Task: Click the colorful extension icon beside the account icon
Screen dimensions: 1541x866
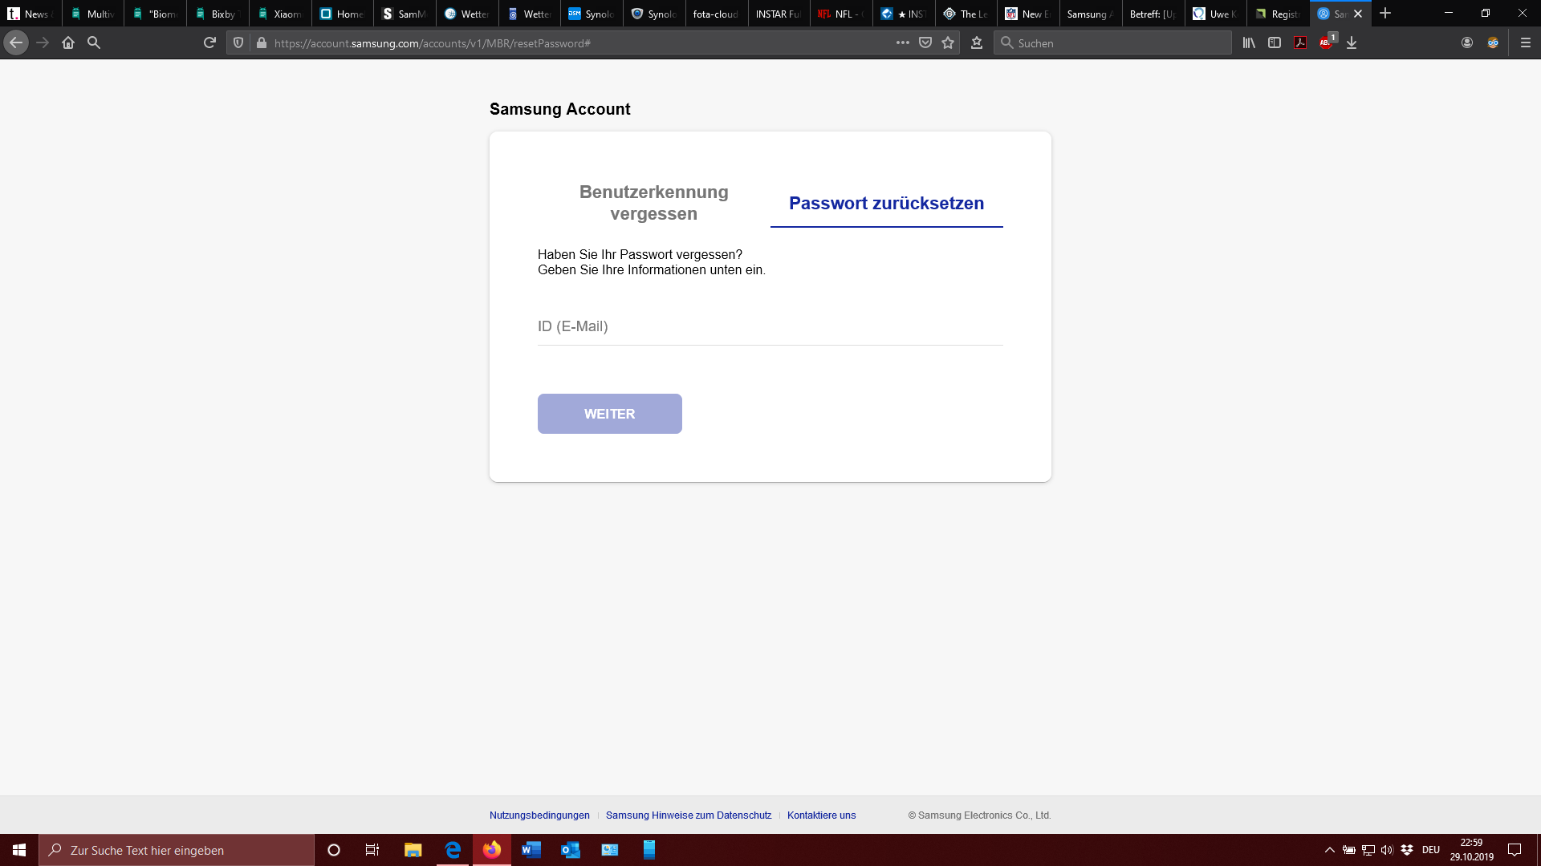Action: 1493,42
